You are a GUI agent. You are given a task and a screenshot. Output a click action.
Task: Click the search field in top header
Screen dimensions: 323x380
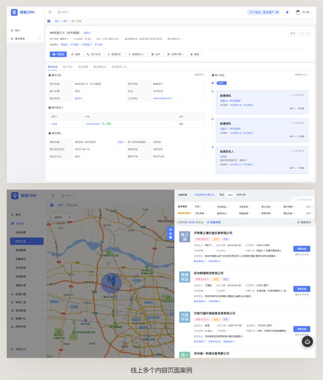(x=64, y=12)
